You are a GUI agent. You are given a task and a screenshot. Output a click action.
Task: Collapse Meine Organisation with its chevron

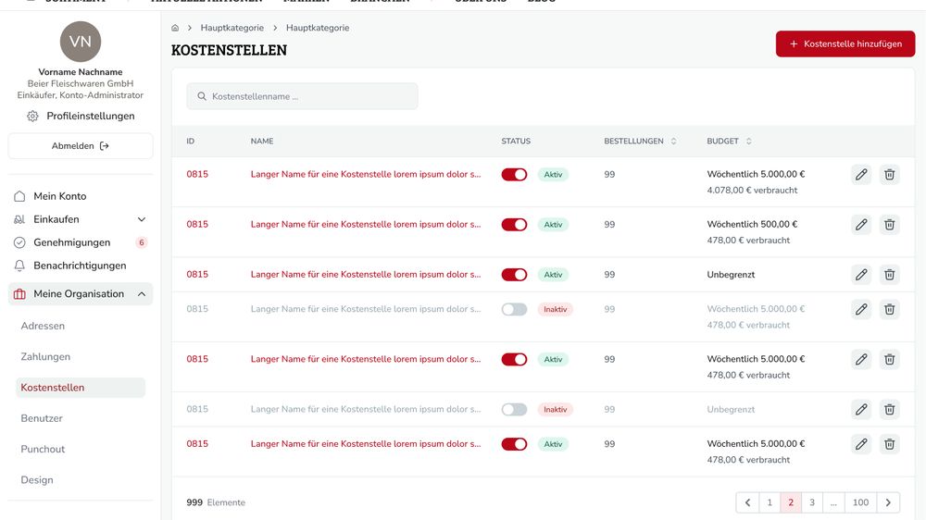click(x=142, y=294)
